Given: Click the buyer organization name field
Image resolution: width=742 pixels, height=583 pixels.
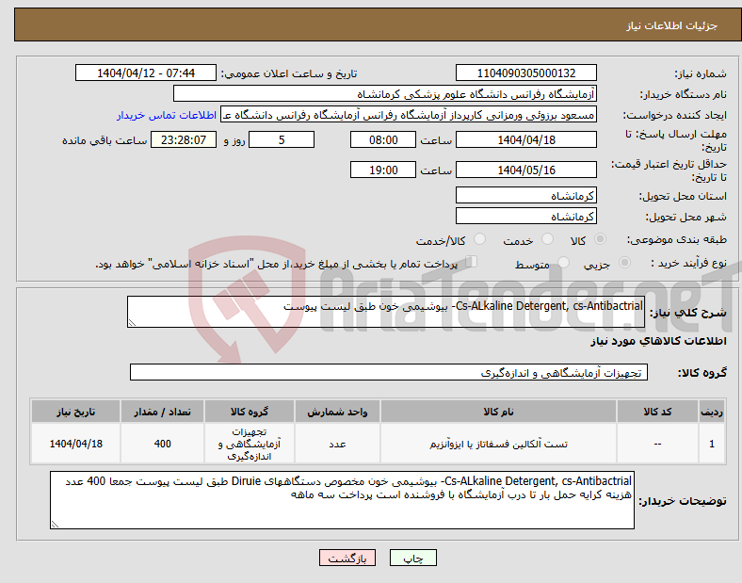Looking at the screenshot, I should tap(385, 93).
